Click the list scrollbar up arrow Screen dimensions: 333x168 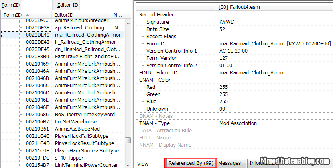coord(128,23)
